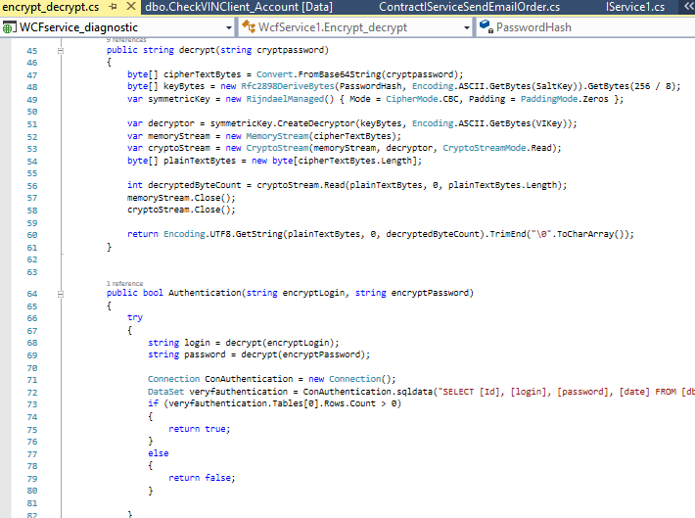Click memoryStream.Close() on line 57

tap(181, 198)
